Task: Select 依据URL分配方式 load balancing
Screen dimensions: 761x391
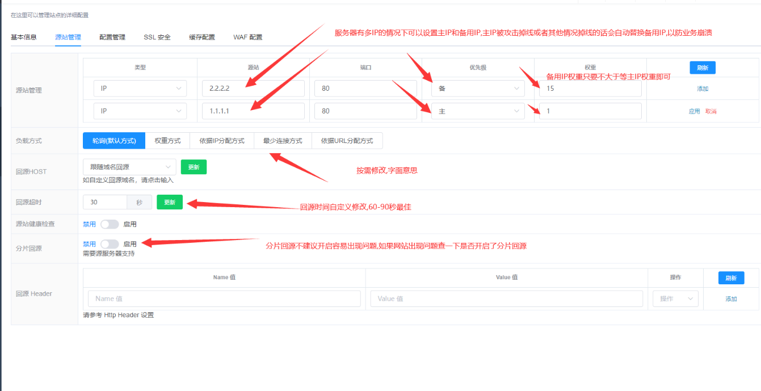Action: coord(347,141)
